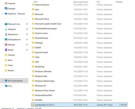Open the Рабочий стол sidebar entry
This screenshot has height=109, width=135.
coord(14,24)
